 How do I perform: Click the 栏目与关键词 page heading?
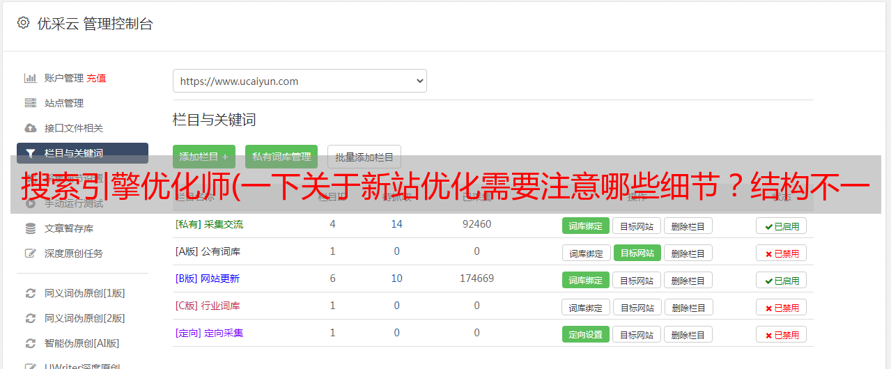215,120
